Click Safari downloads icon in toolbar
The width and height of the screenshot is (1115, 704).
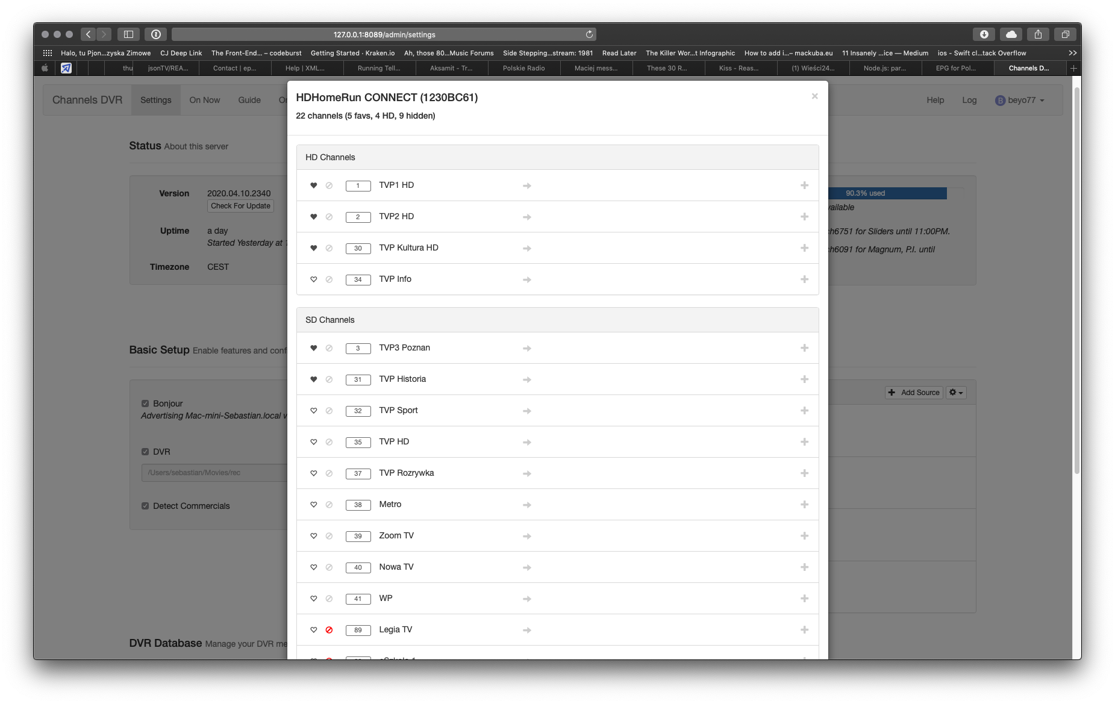[x=984, y=34]
